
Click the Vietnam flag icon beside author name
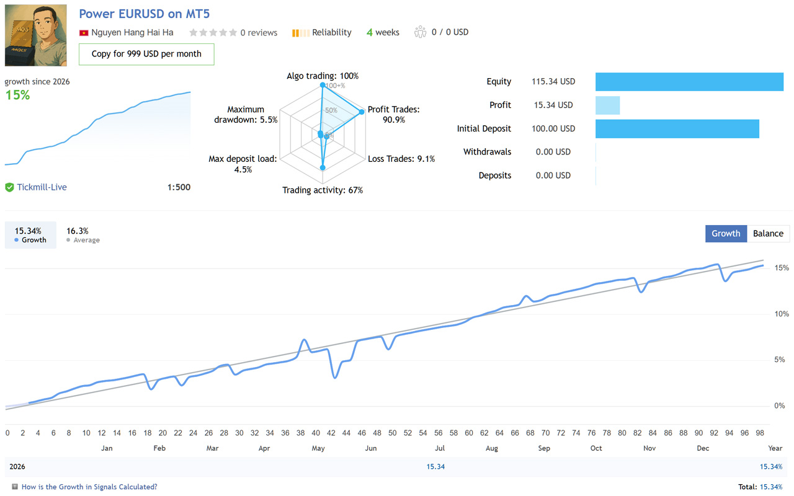tap(84, 33)
